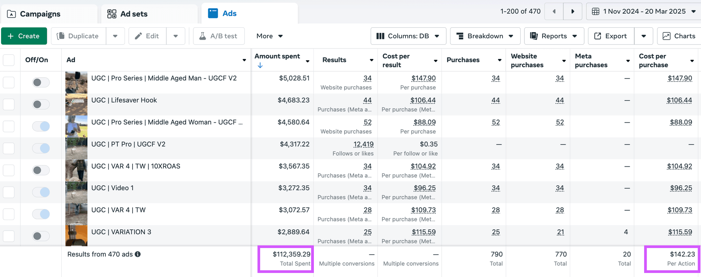
Task: Check the select-all header checkbox
Action: coord(9,60)
